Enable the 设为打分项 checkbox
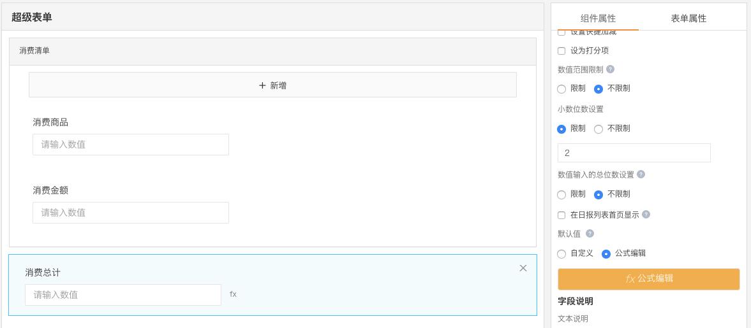Viewport: 751px width, 328px height. 561,51
